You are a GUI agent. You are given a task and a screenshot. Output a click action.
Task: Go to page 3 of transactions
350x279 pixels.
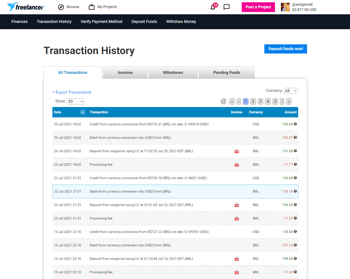[x=260, y=101]
